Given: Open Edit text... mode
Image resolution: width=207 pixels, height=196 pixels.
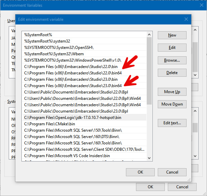Looking at the screenshot, I should tap(172, 123).
